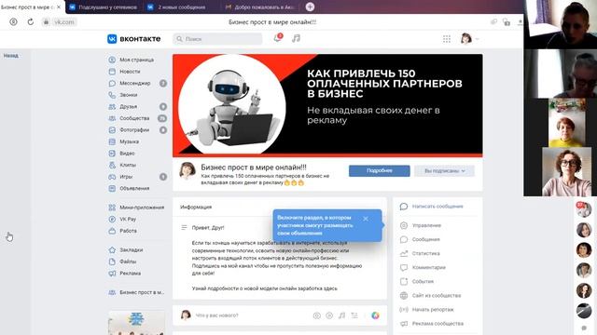
Task: Click the Закладки star icon
Action: tap(112, 250)
